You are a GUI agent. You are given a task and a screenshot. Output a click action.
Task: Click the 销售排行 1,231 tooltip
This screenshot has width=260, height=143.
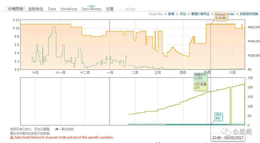(201, 76)
